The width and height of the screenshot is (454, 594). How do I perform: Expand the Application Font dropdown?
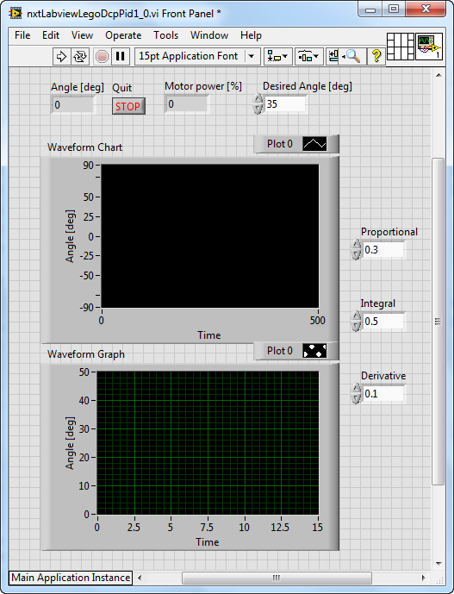251,56
